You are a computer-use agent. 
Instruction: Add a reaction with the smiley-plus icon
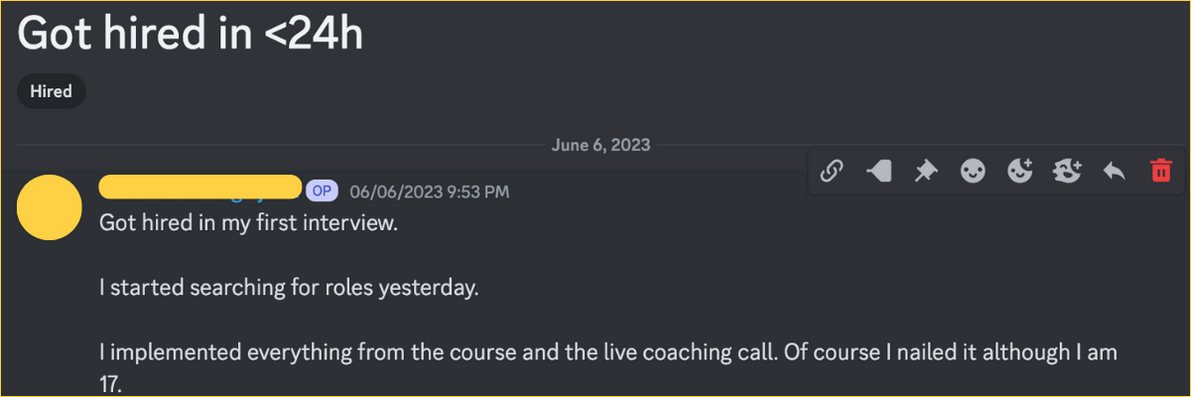click(1019, 172)
